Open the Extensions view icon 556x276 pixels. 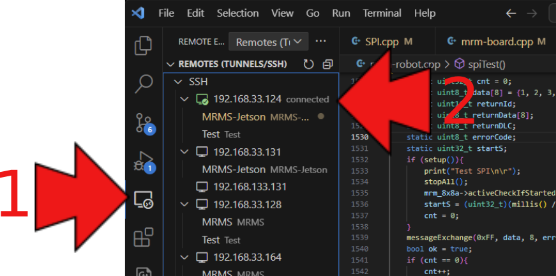[x=144, y=238]
